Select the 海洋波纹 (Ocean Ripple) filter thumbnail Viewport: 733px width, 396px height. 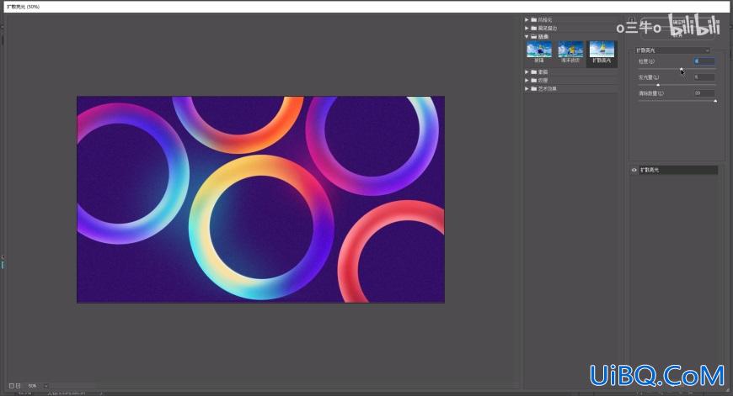coord(570,51)
